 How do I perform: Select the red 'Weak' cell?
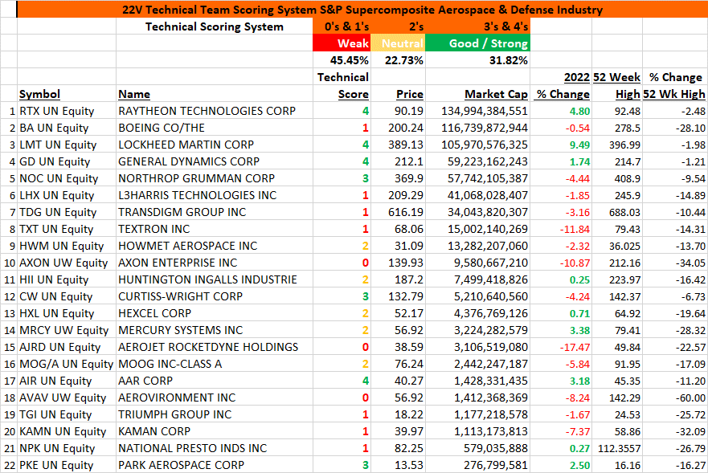click(x=342, y=43)
